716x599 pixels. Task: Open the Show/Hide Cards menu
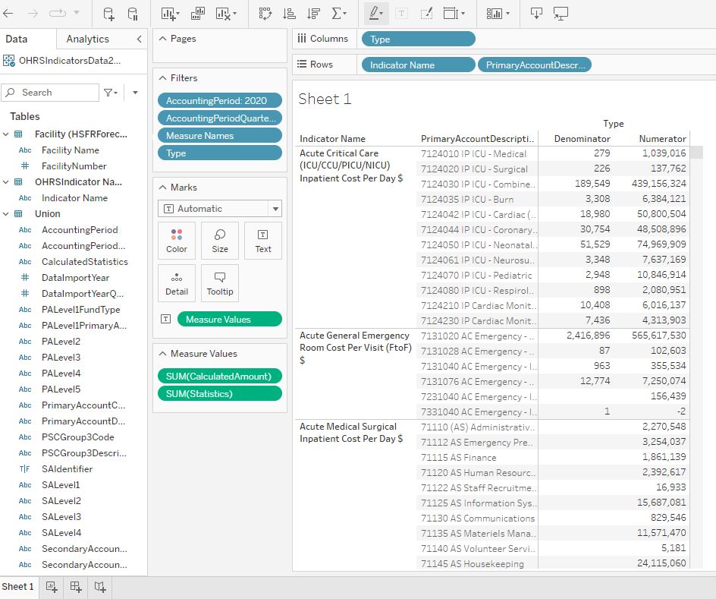(x=498, y=14)
